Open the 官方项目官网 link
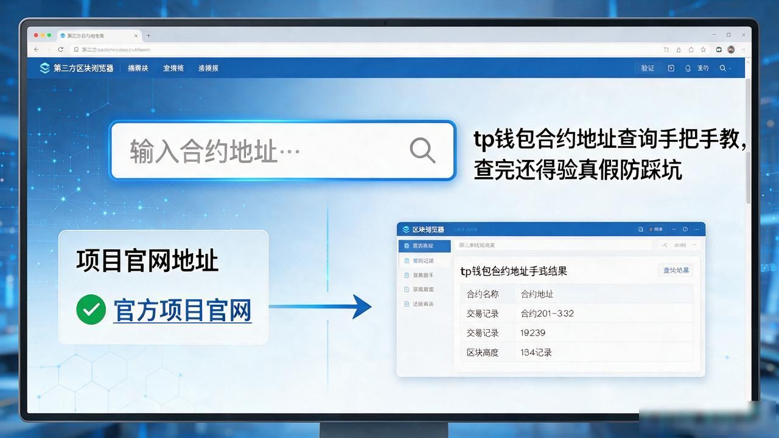Image resolution: width=779 pixels, height=438 pixels. point(183,310)
